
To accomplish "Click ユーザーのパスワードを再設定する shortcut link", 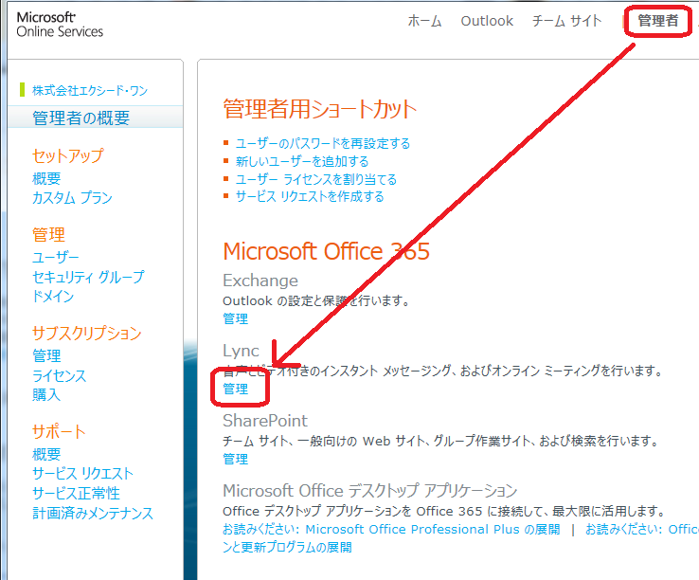I will 322,144.
